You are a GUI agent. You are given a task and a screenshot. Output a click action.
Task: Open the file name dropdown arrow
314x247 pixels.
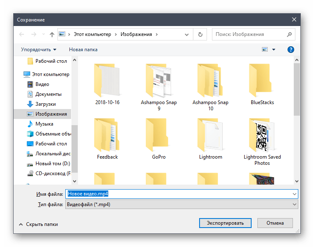[294, 194]
